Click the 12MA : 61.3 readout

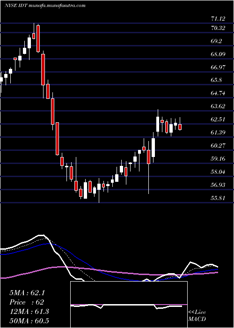[x=29, y=312]
